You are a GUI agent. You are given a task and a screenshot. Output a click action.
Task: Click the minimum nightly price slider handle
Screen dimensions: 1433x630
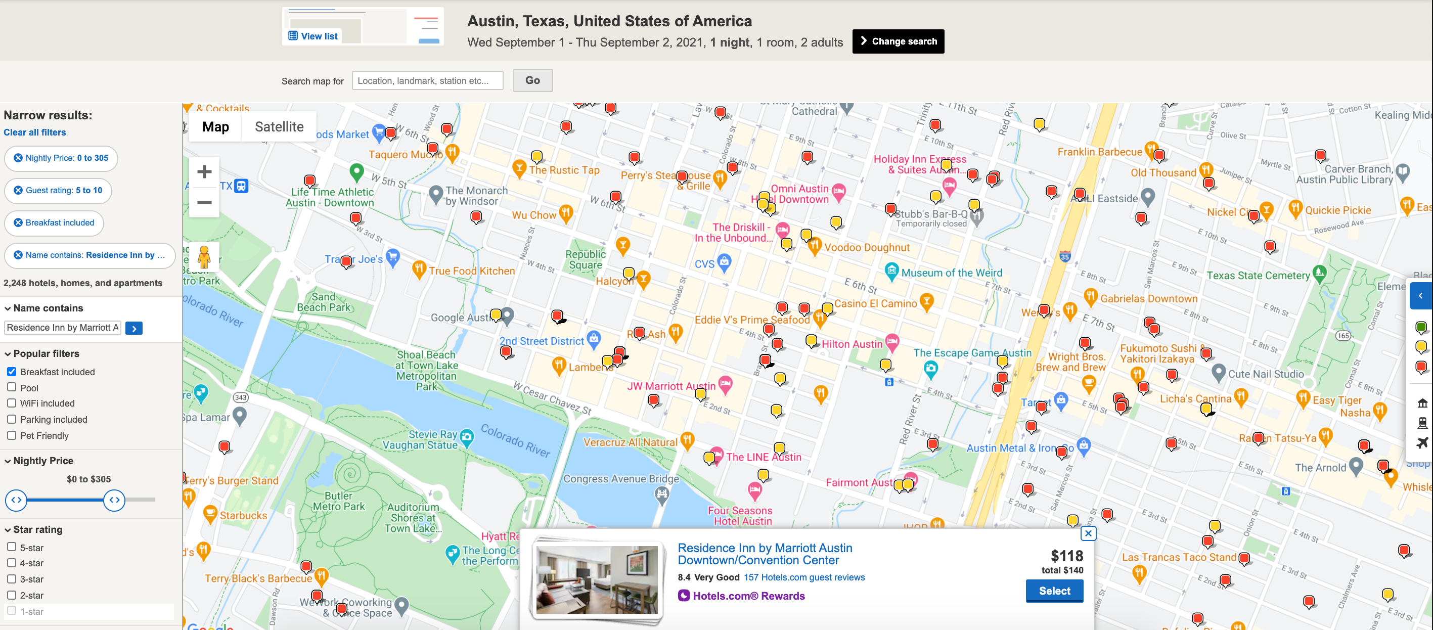tap(16, 500)
